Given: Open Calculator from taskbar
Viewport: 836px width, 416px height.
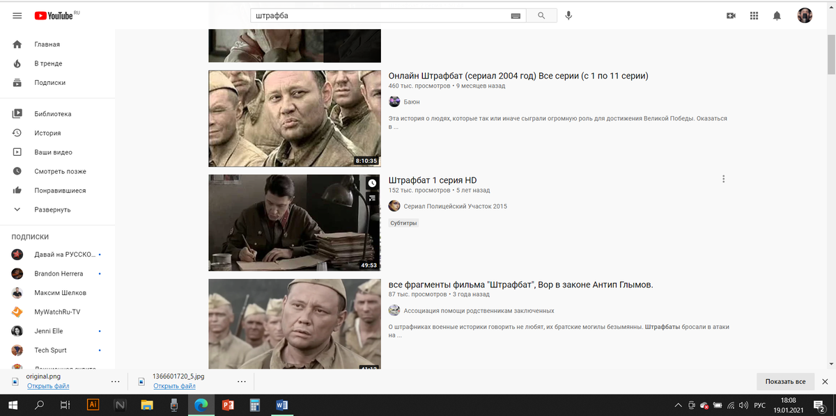Looking at the screenshot, I should 255,404.
